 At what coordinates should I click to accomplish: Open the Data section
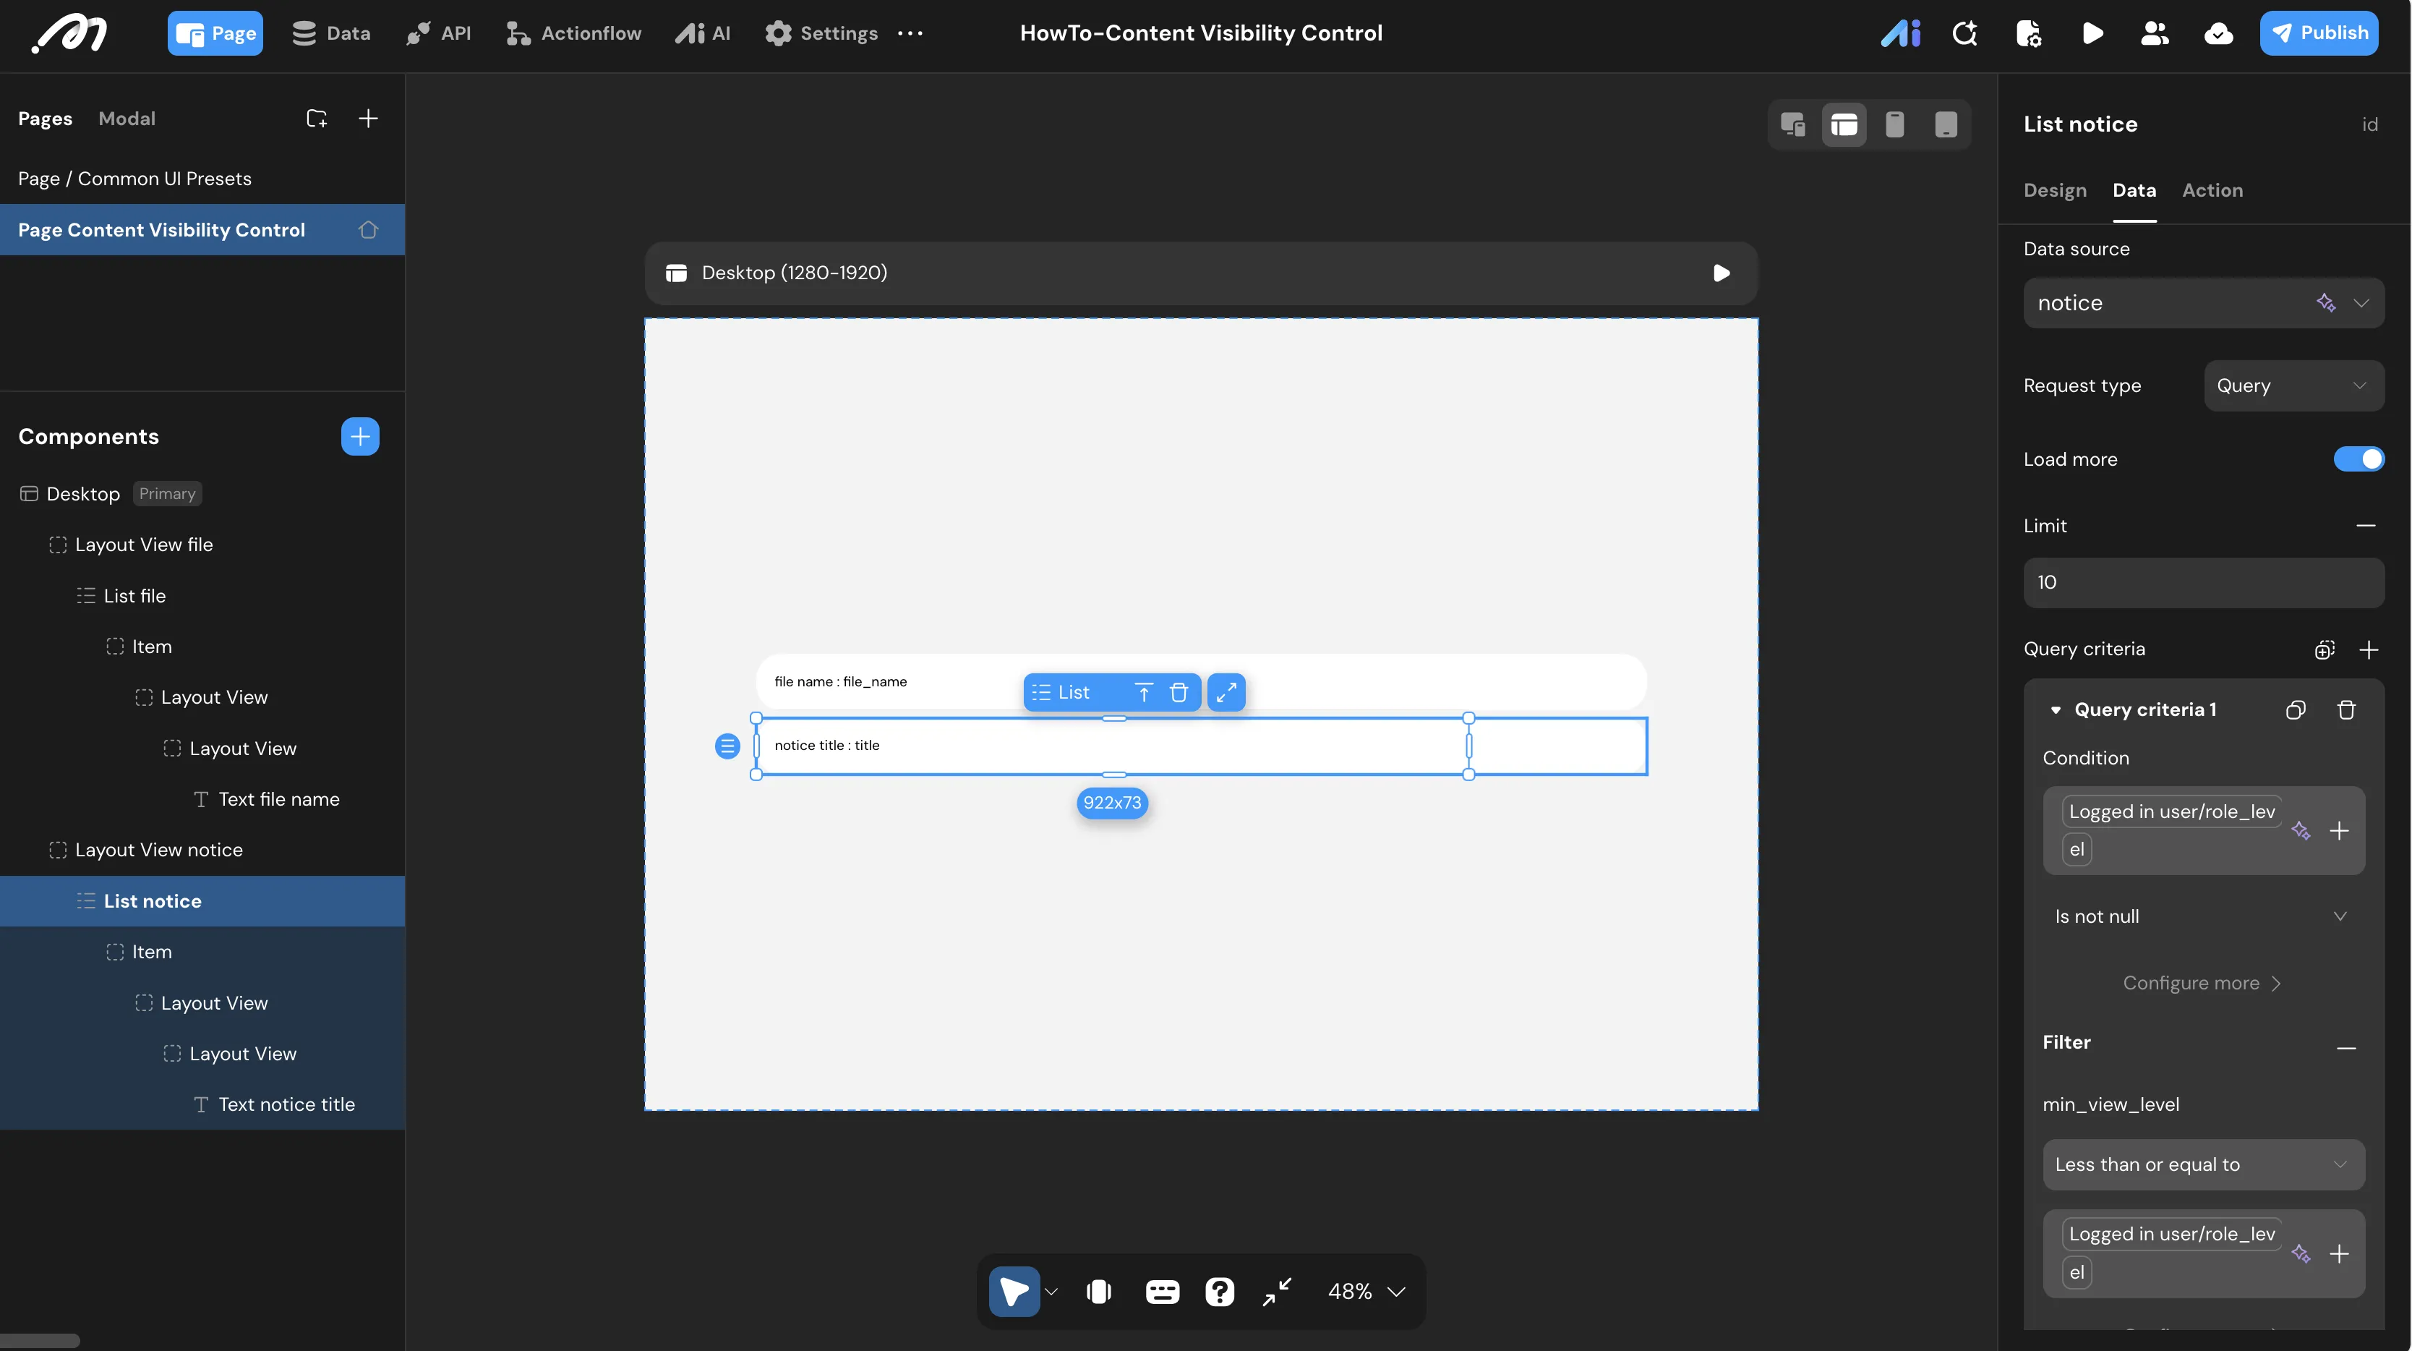click(x=330, y=33)
